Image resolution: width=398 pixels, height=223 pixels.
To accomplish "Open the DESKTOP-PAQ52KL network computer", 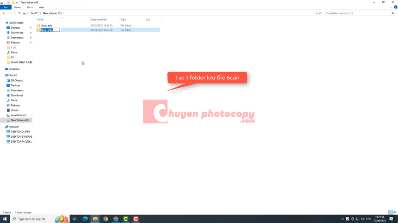I will point(21,142).
